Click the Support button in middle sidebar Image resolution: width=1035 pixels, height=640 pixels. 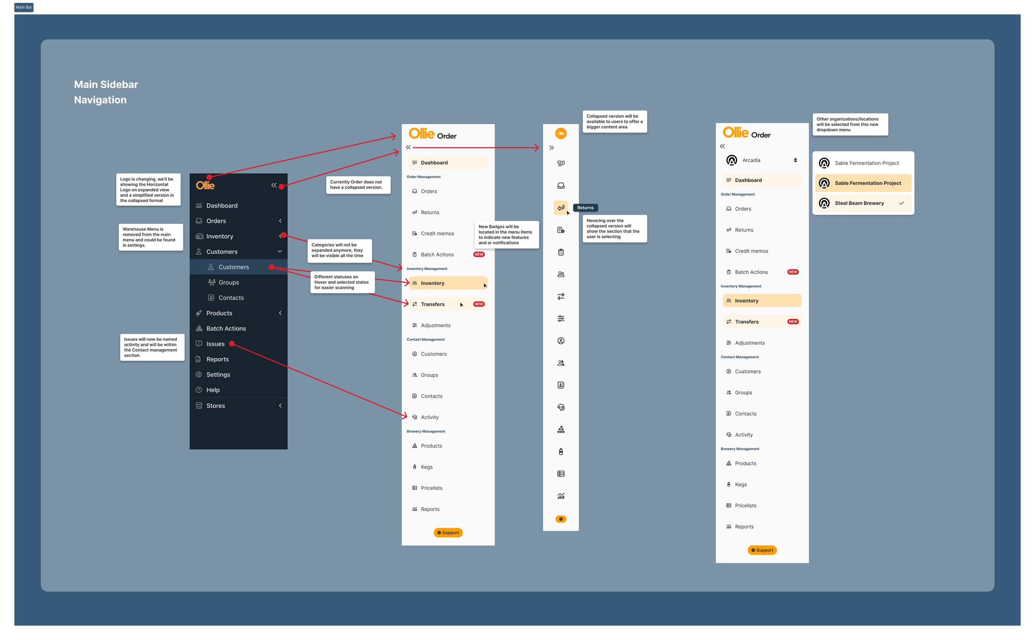click(448, 532)
